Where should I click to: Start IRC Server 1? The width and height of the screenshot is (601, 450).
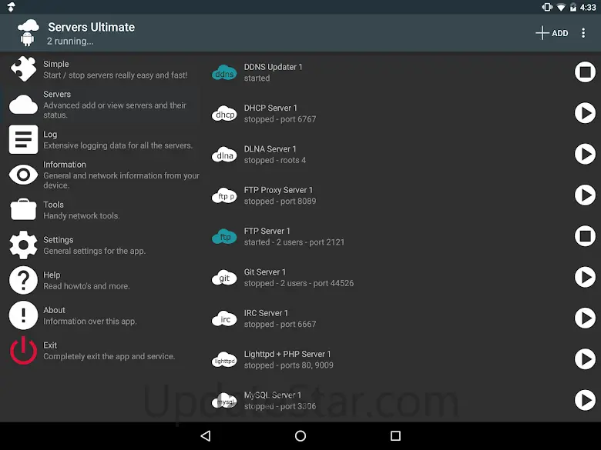585,318
